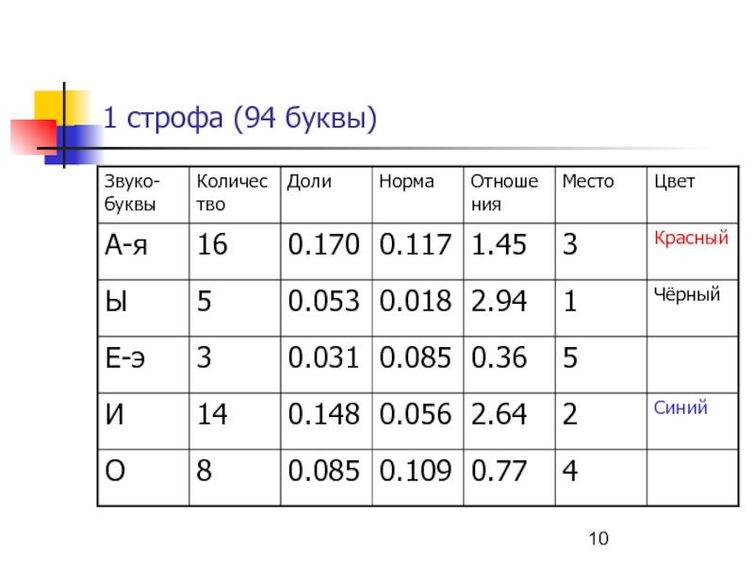Click the share value 0.148

tap(324, 415)
